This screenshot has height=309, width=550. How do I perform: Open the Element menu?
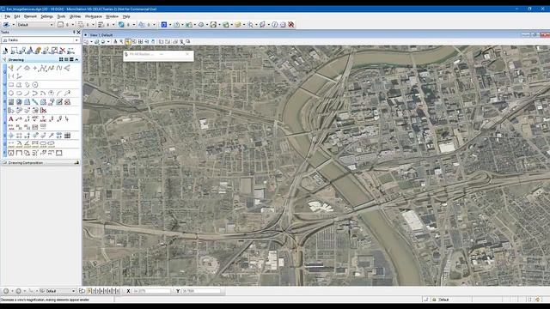[x=30, y=16]
